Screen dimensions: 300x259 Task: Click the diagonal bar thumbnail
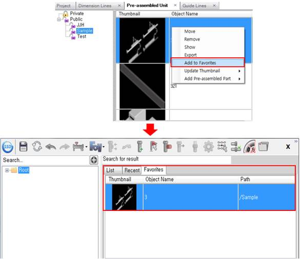click(143, 86)
